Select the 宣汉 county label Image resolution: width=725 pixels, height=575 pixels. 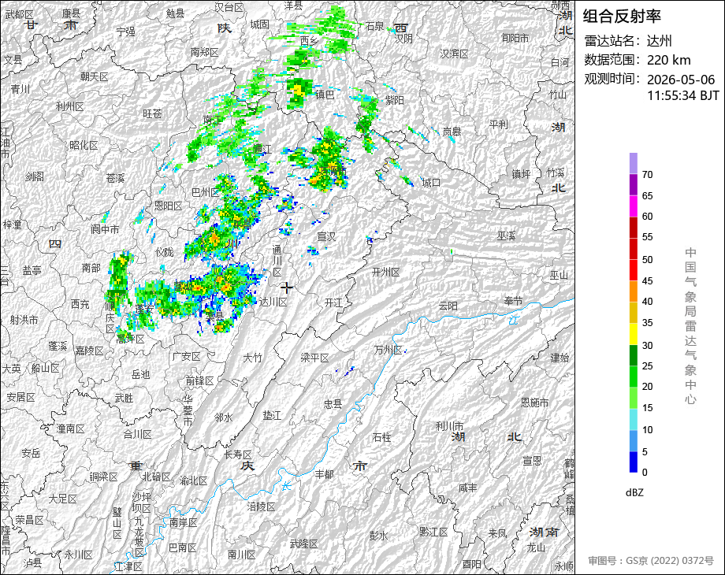(x=326, y=236)
